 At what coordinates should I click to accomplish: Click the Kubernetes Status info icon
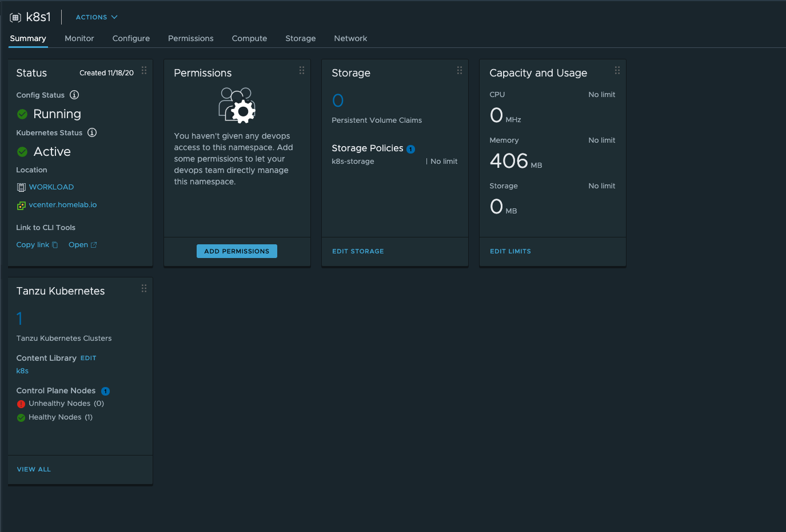(x=92, y=132)
